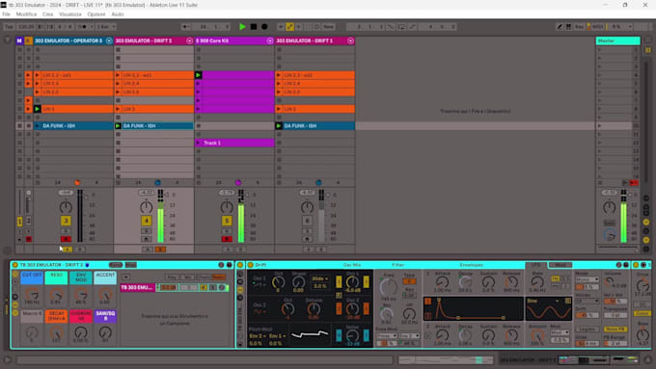656x369 pixels.
Task: Unfold the DRIFT 2 track header arrow
Action: tap(189, 41)
